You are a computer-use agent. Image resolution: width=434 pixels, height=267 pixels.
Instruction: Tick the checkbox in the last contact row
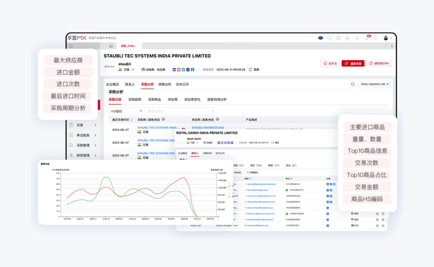[x=183, y=225]
